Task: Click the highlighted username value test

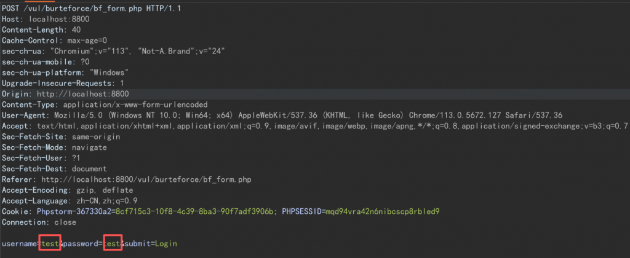Action: coord(50,244)
